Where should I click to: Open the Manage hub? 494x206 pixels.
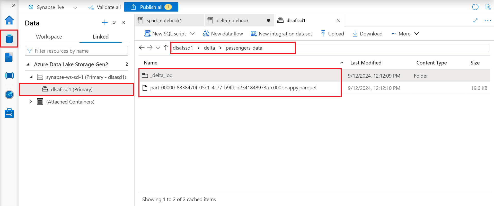[9, 113]
